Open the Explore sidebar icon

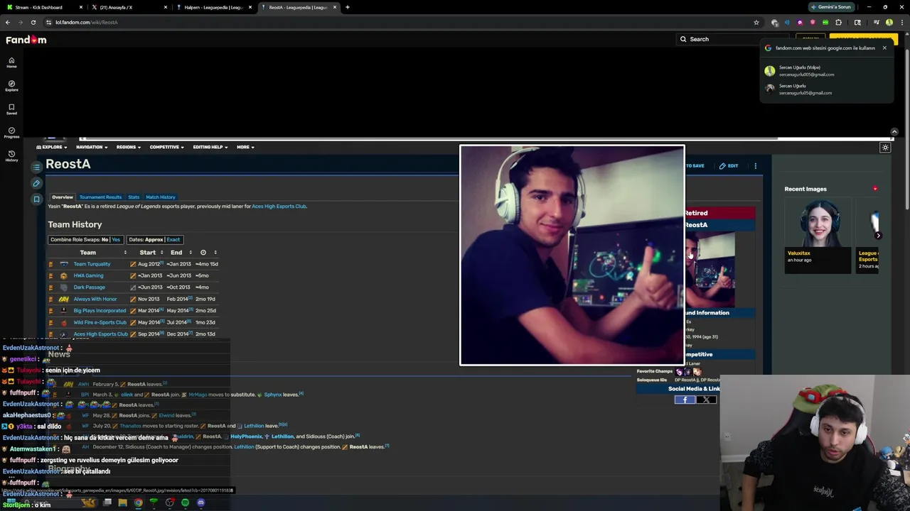(x=11, y=85)
